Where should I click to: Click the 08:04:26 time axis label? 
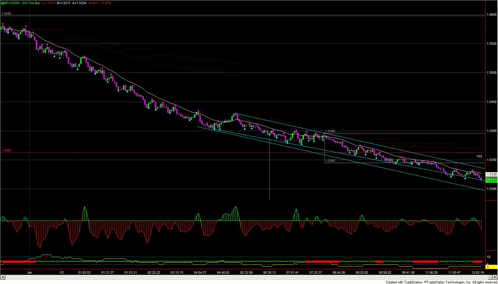[339, 272]
